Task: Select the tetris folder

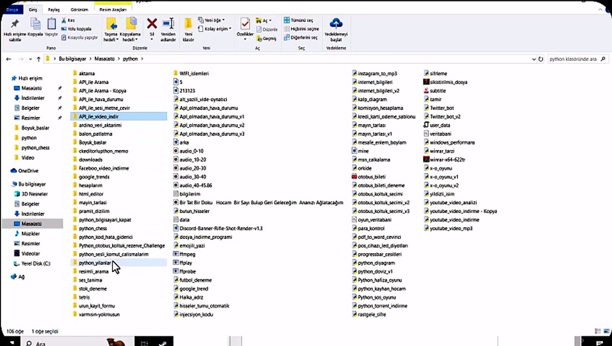Action: click(x=81, y=297)
